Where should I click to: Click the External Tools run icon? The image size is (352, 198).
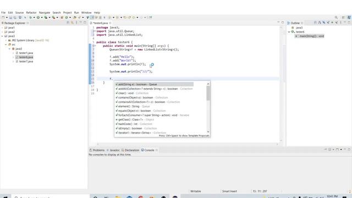click(x=53, y=18)
